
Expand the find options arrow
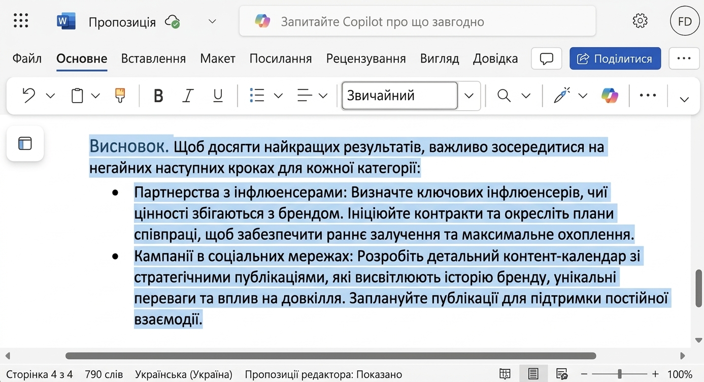click(x=526, y=95)
